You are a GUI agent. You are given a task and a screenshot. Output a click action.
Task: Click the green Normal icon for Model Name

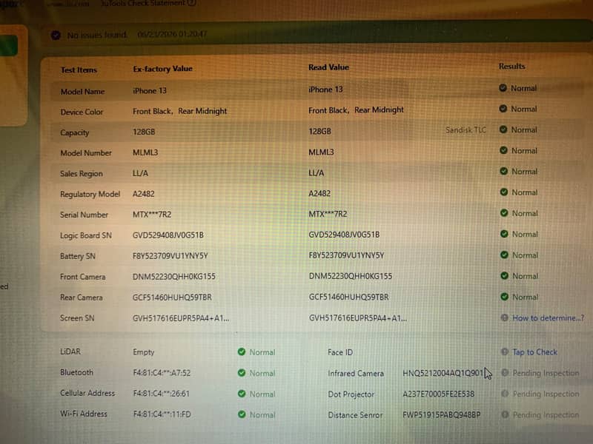click(x=503, y=88)
